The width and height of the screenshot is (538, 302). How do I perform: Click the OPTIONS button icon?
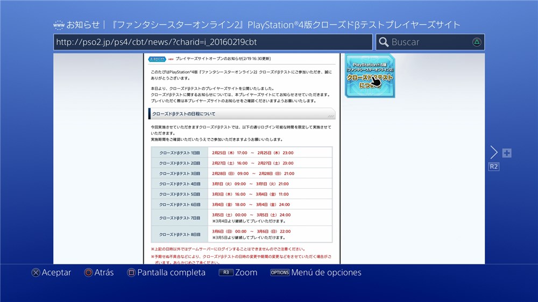(x=280, y=272)
